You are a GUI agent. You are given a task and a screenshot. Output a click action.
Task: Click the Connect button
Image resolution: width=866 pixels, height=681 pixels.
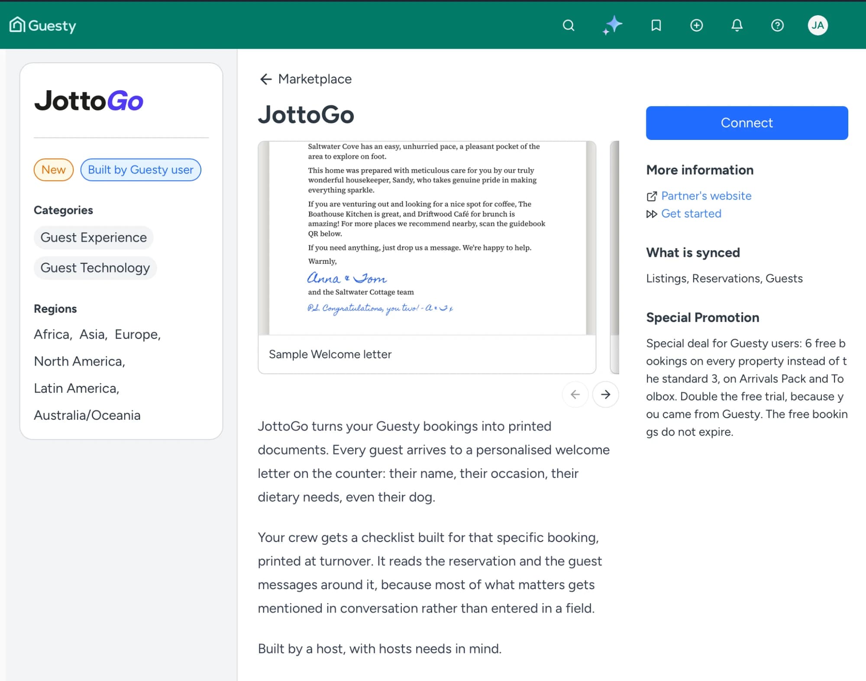(x=747, y=123)
